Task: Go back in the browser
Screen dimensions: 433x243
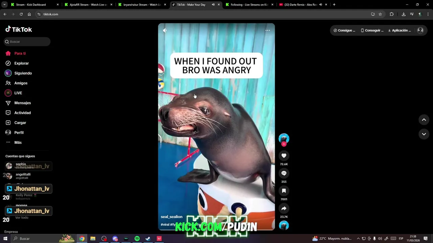Action: tap(5, 14)
